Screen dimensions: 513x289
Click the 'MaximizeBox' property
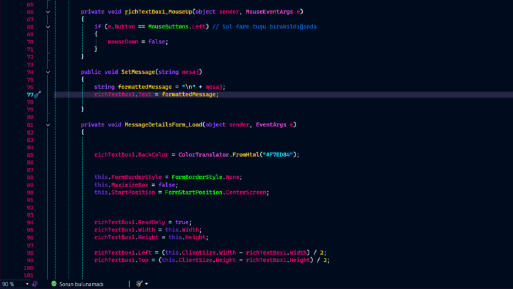pyautogui.click(x=130, y=185)
